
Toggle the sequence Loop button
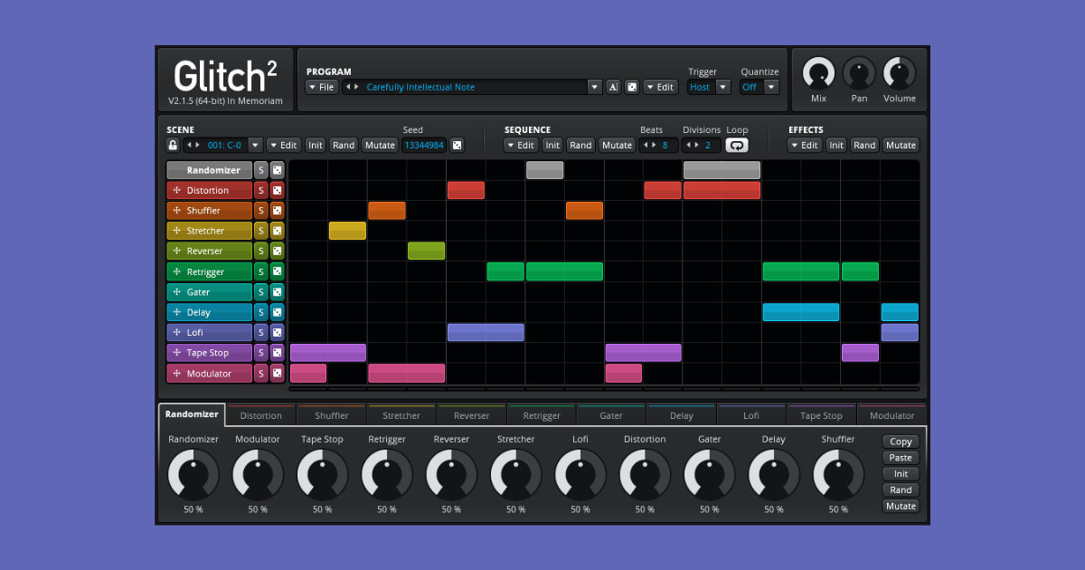pyautogui.click(x=737, y=145)
